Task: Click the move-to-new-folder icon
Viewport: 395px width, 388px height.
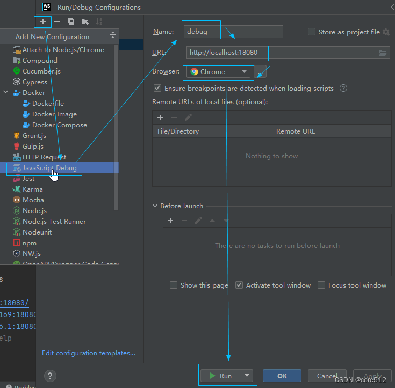Action: (x=85, y=22)
